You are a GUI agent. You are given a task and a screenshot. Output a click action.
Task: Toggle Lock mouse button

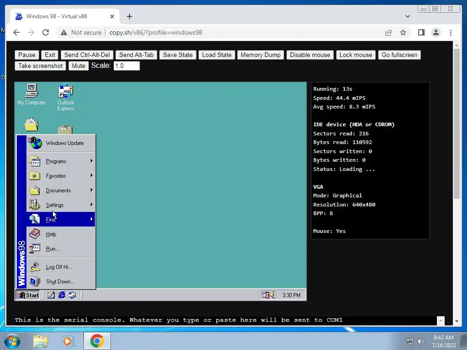[356, 55]
